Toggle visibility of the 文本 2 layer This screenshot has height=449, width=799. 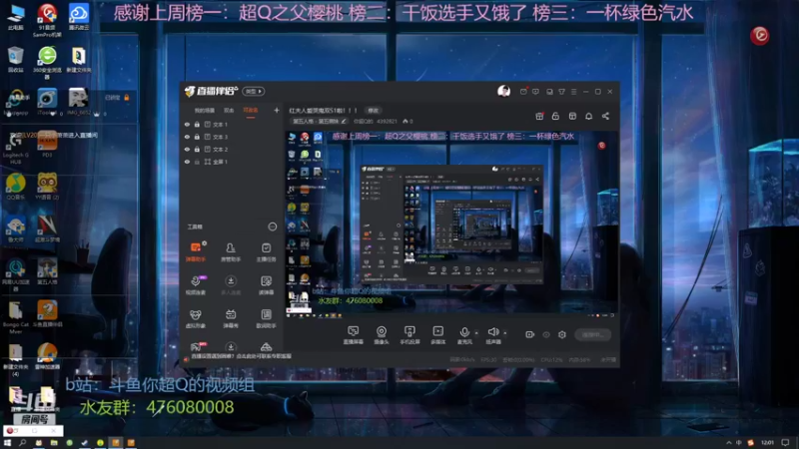[187, 149]
